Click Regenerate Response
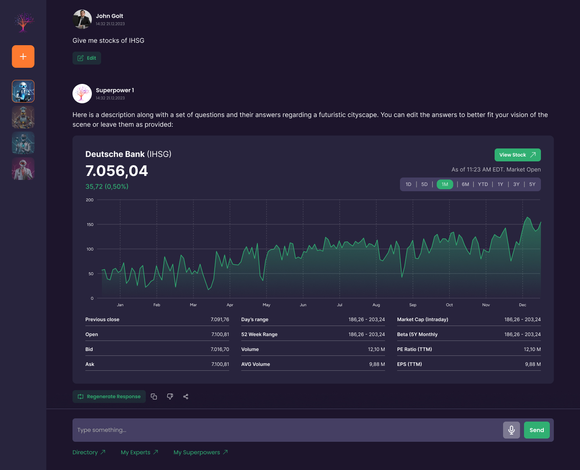The height and width of the screenshot is (470, 580). [x=109, y=397]
